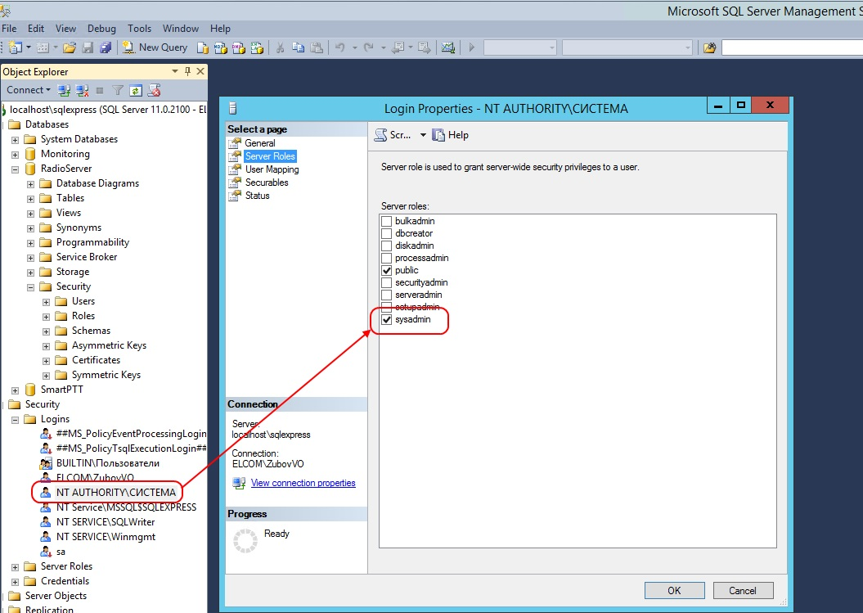Select the General page

260,143
